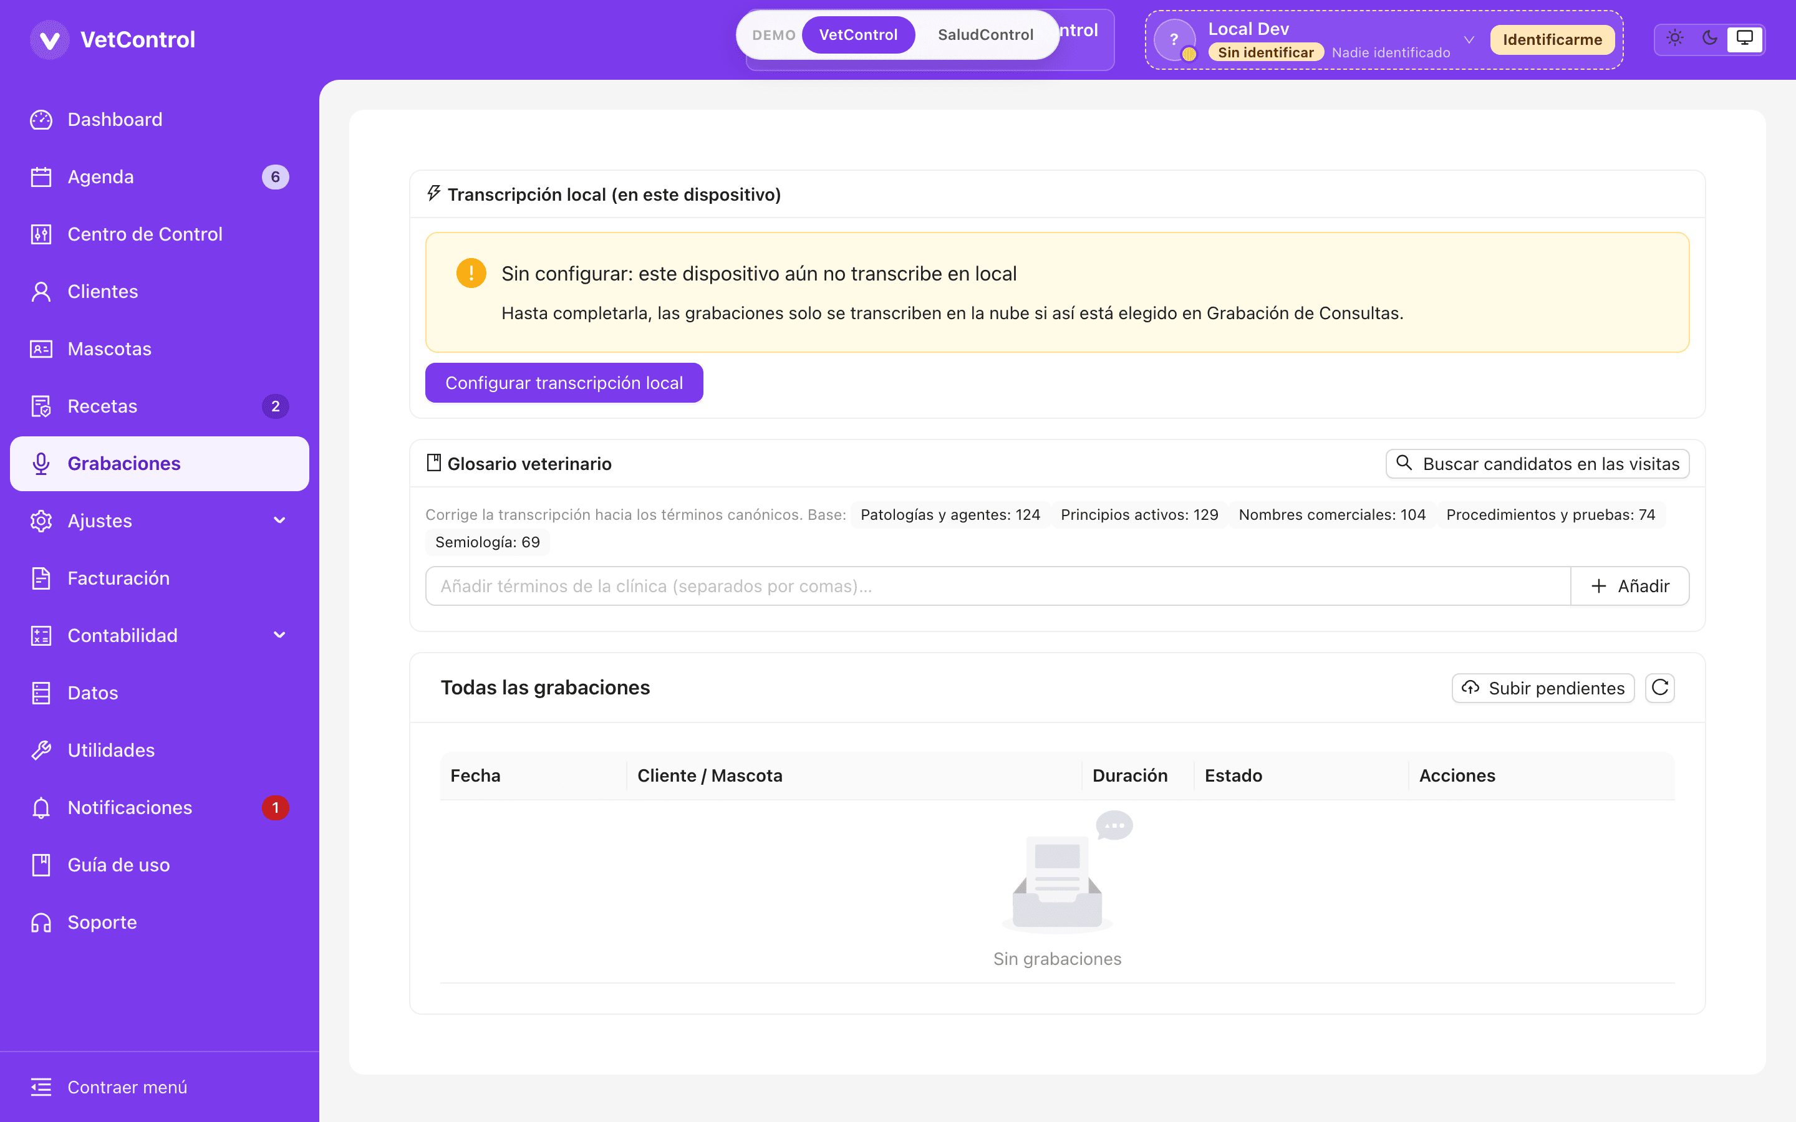
Task: Click the Utilidades wrench icon
Action: pyautogui.click(x=41, y=750)
